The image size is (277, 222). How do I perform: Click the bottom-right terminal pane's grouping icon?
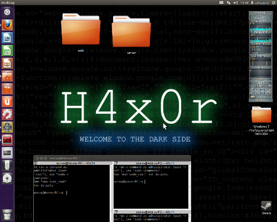coord(116,212)
